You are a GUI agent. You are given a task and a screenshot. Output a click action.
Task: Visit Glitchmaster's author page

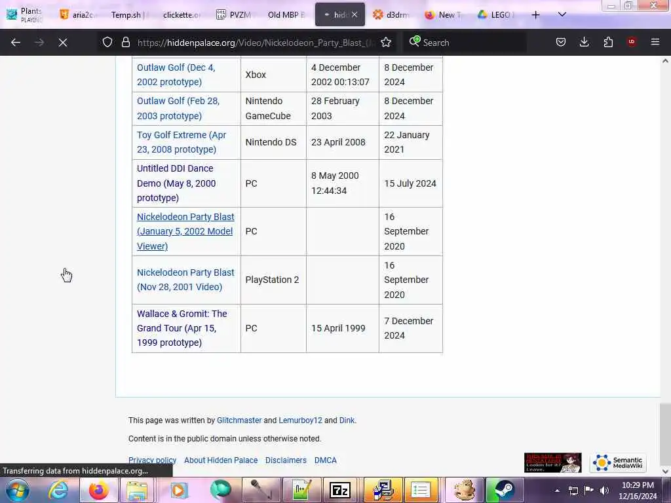pyautogui.click(x=239, y=420)
